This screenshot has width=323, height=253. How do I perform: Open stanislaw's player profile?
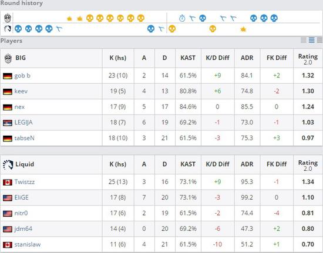tap(28, 245)
